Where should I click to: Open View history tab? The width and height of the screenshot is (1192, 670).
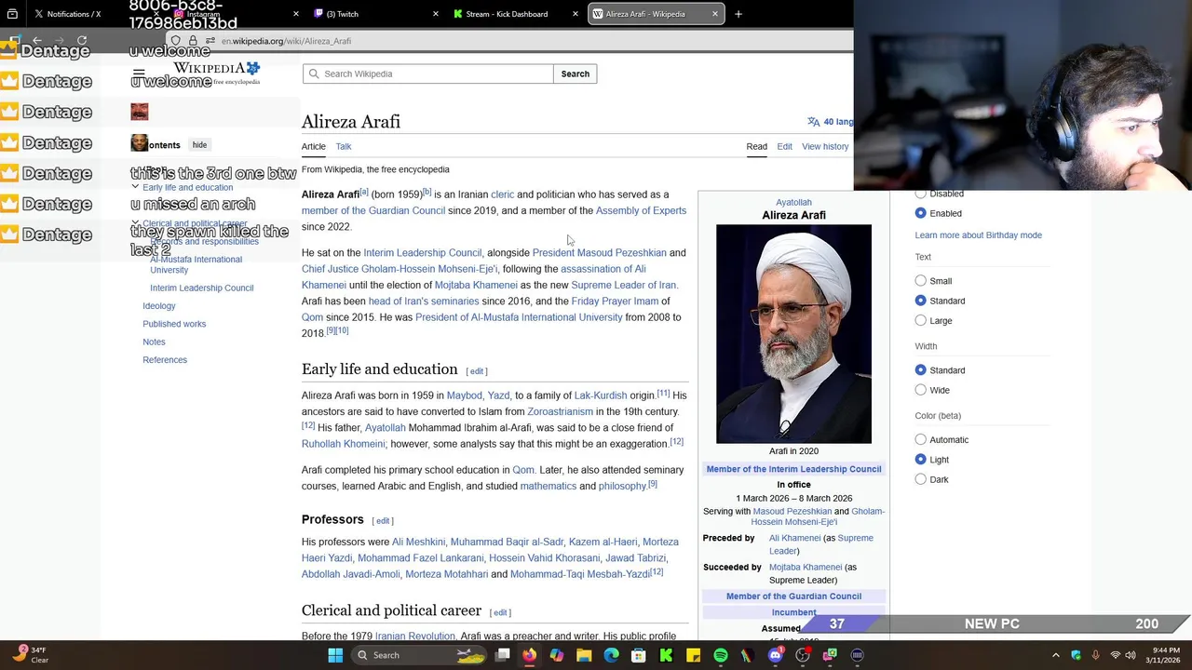[825, 146]
